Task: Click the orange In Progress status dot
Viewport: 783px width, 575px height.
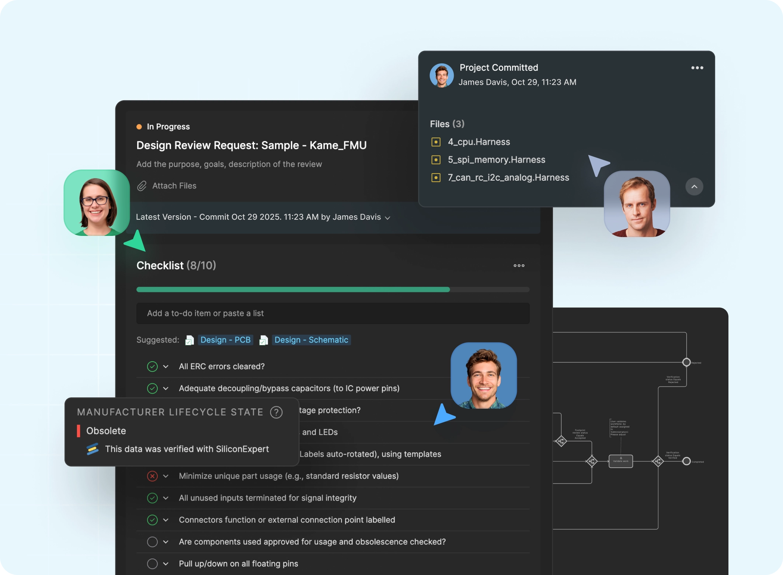Action: point(139,127)
